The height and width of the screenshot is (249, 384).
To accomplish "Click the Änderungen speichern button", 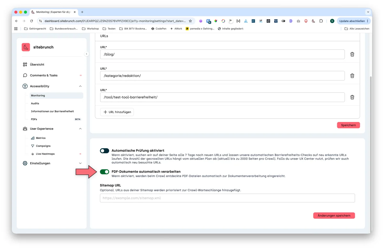I will click(334, 215).
